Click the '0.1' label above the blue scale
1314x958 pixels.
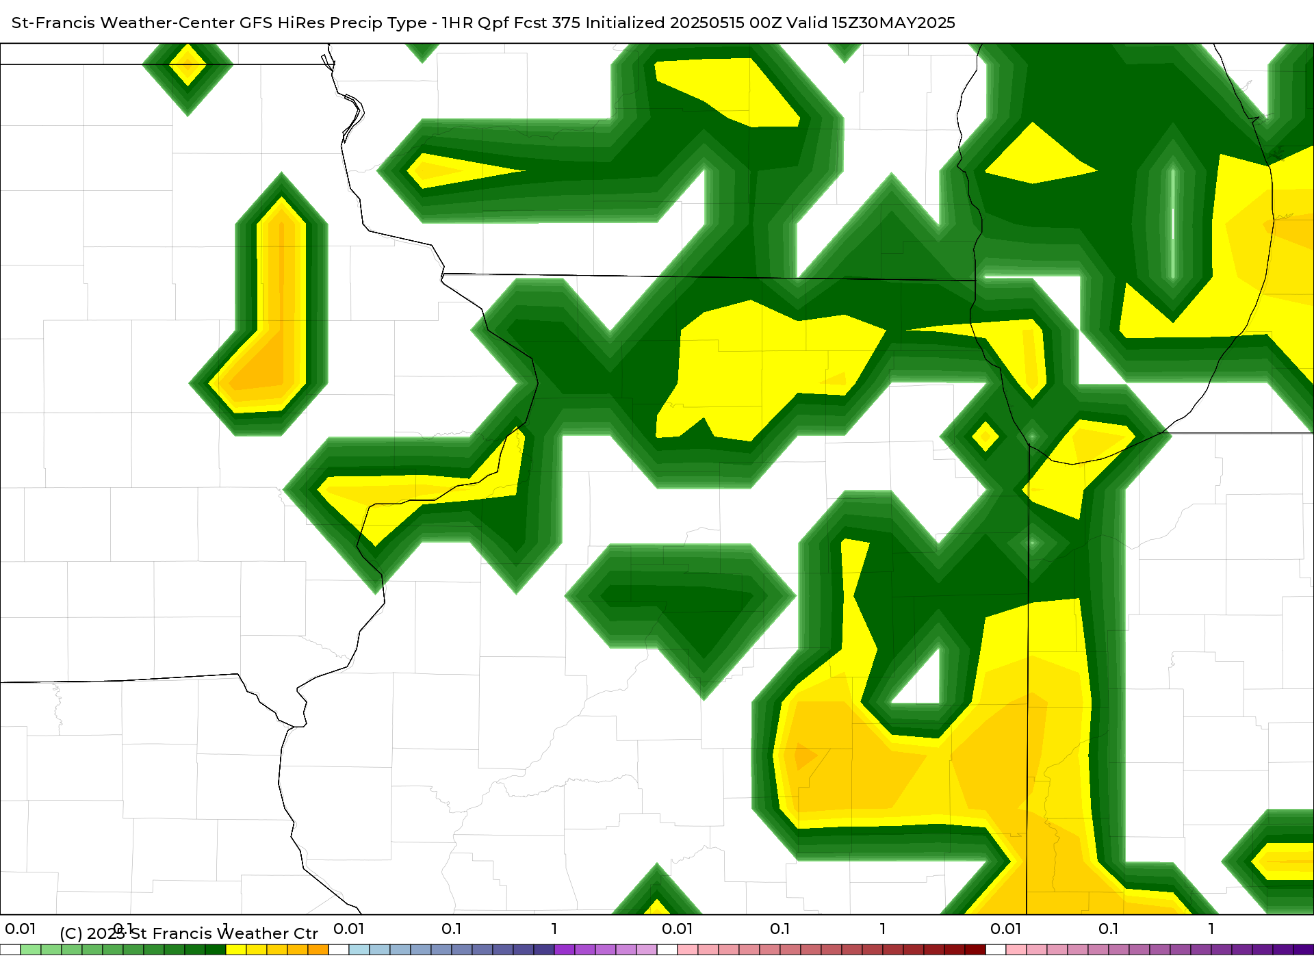click(x=452, y=929)
